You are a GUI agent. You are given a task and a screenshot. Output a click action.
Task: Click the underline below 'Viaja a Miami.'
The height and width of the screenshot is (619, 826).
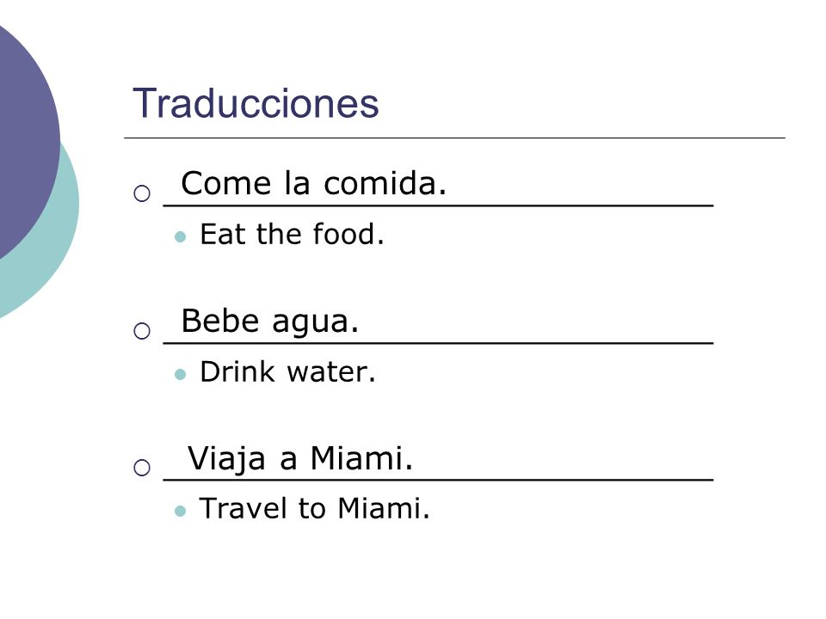(438, 480)
